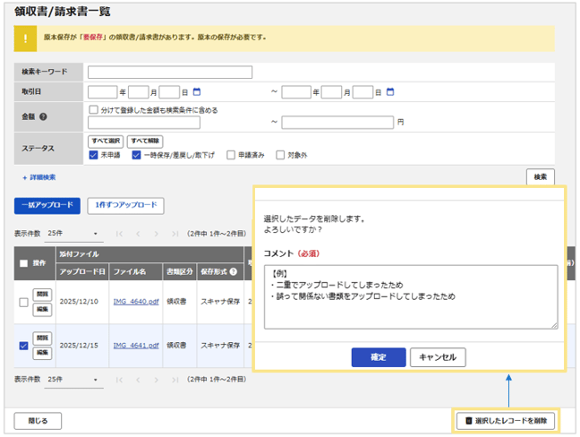Go to first page in upper pager

119,234
